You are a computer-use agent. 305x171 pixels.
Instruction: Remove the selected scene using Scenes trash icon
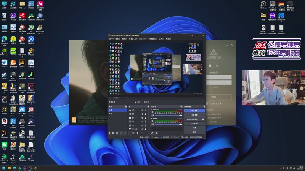coord(113,133)
